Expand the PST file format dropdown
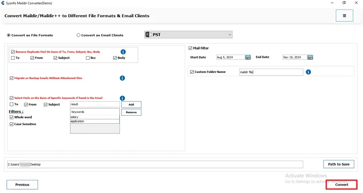Viewport: 363px width, 193px height. tap(229, 34)
